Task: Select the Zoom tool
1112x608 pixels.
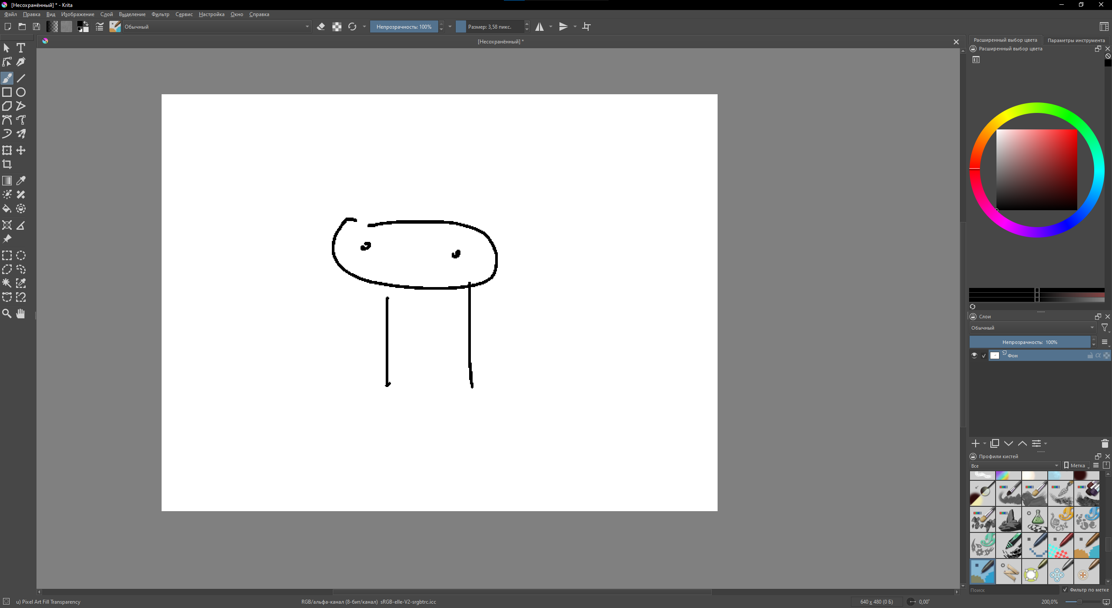Action: point(7,314)
